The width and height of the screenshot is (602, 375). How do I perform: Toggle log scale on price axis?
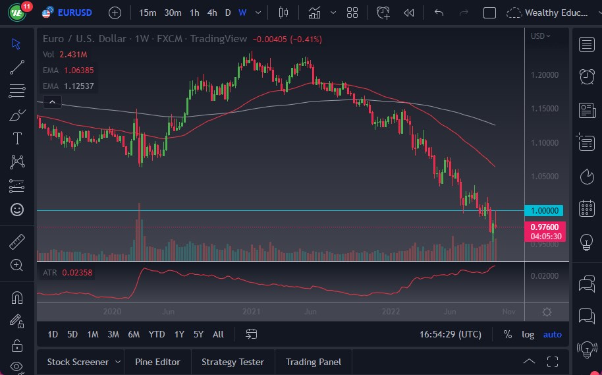528,334
